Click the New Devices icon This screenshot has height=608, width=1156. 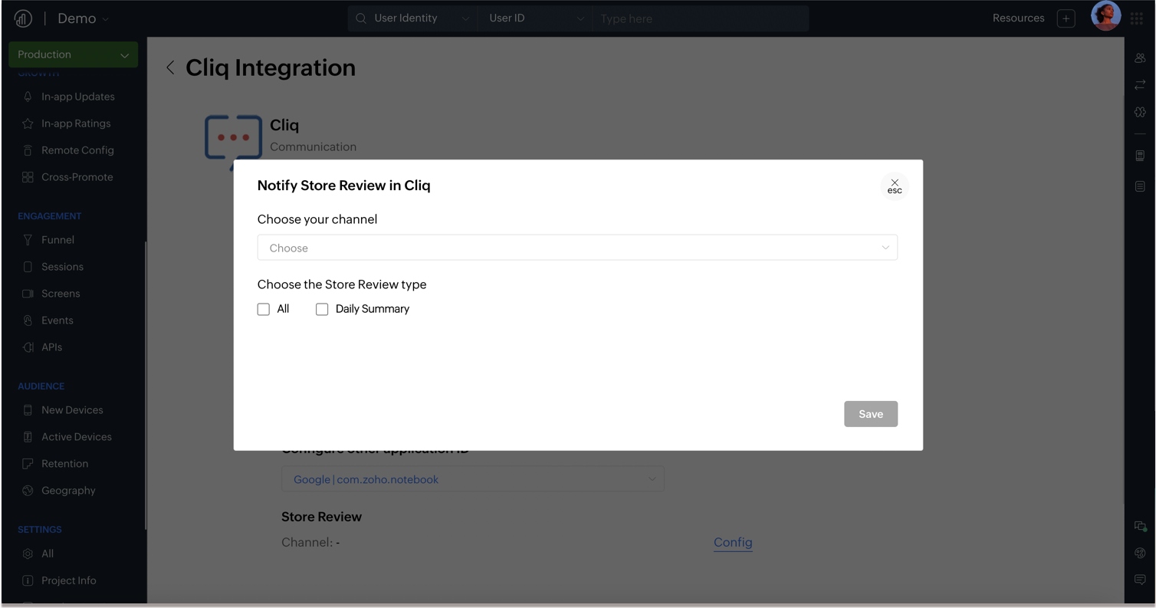click(x=28, y=410)
